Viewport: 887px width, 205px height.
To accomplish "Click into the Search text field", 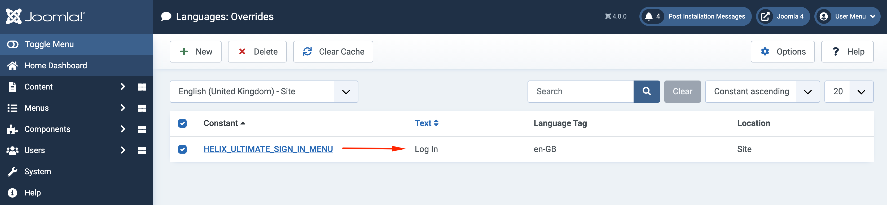I will [x=580, y=91].
